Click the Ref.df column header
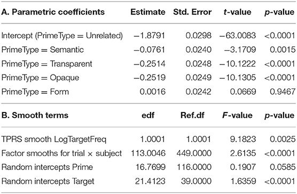Image resolution: width=297 pixels, height=194 pixels. 192,115
